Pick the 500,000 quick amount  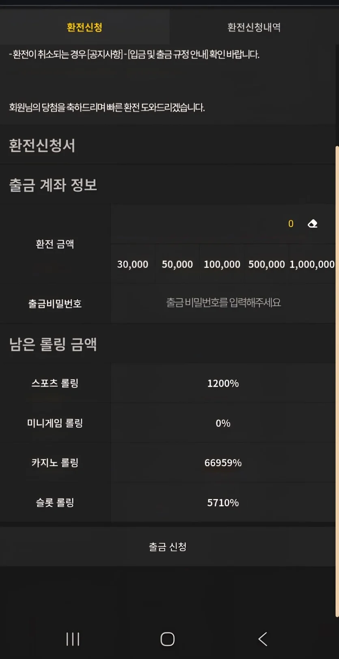tap(266, 264)
